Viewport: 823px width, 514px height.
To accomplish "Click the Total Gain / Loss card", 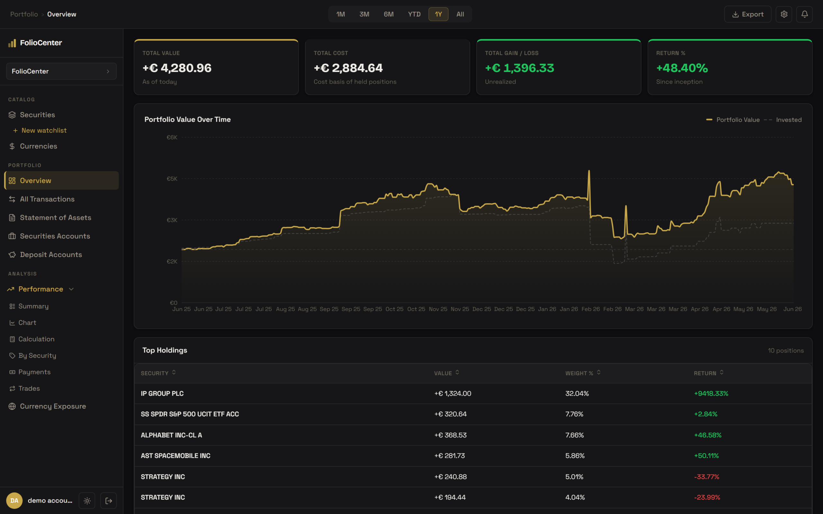I will (x=559, y=67).
